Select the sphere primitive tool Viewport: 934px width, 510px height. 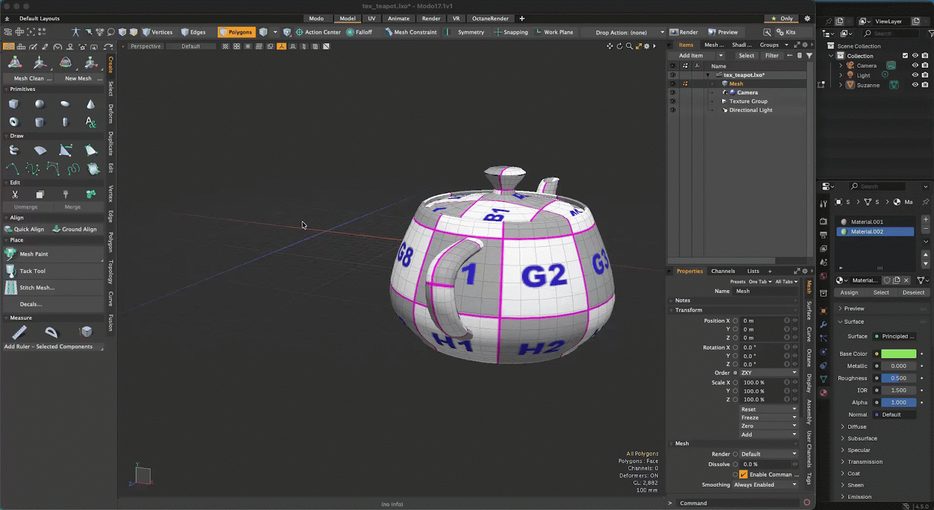tap(39, 104)
